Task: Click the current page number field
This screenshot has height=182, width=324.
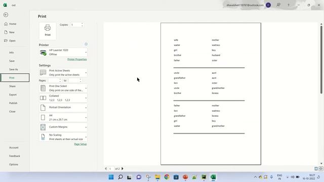Action: 111,169
